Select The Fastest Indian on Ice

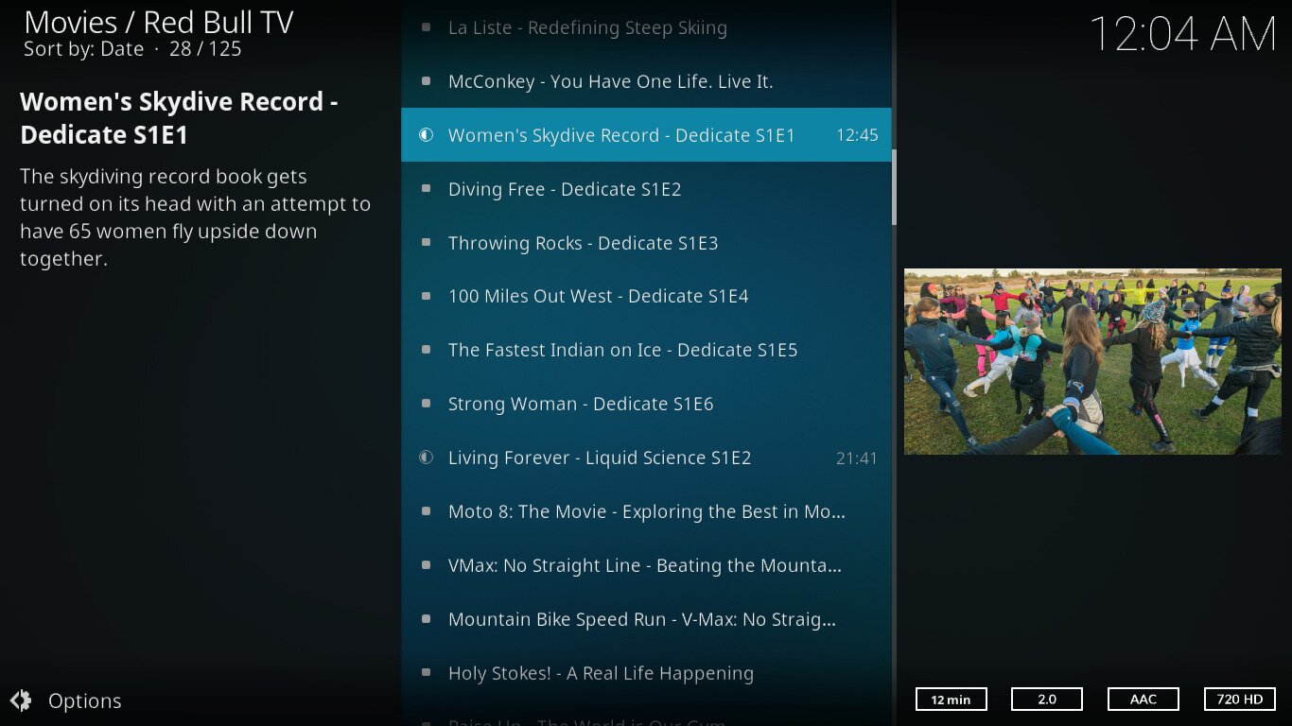(646, 350)
